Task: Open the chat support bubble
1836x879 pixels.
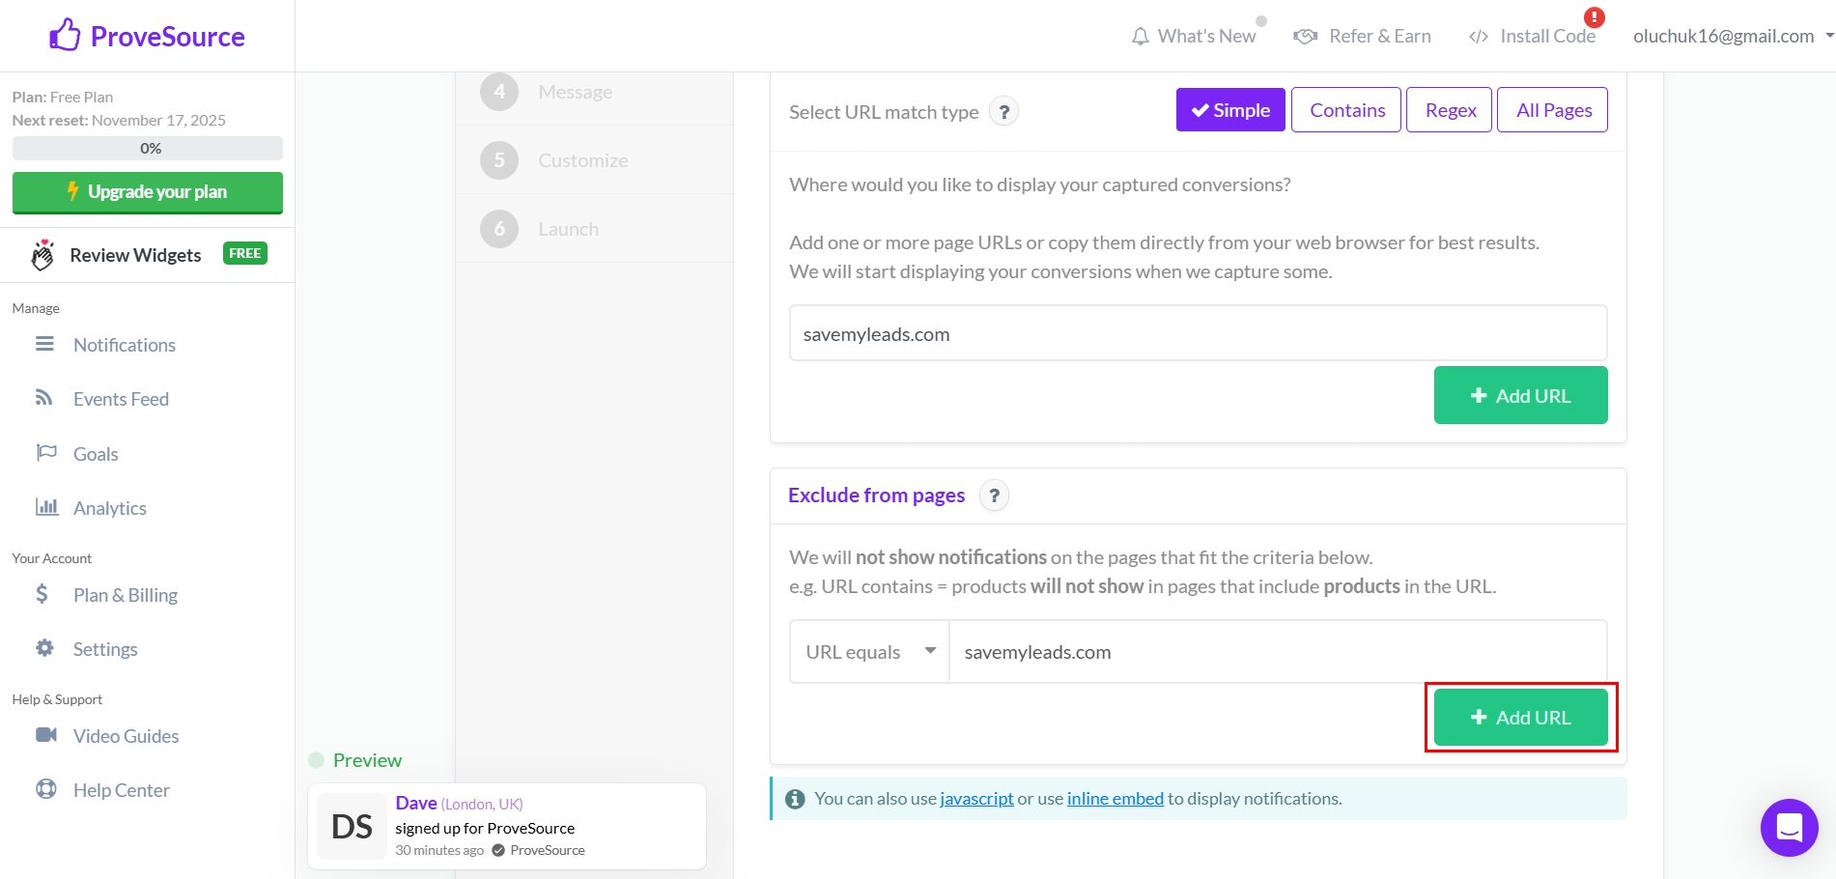Action: (1789, 828)
